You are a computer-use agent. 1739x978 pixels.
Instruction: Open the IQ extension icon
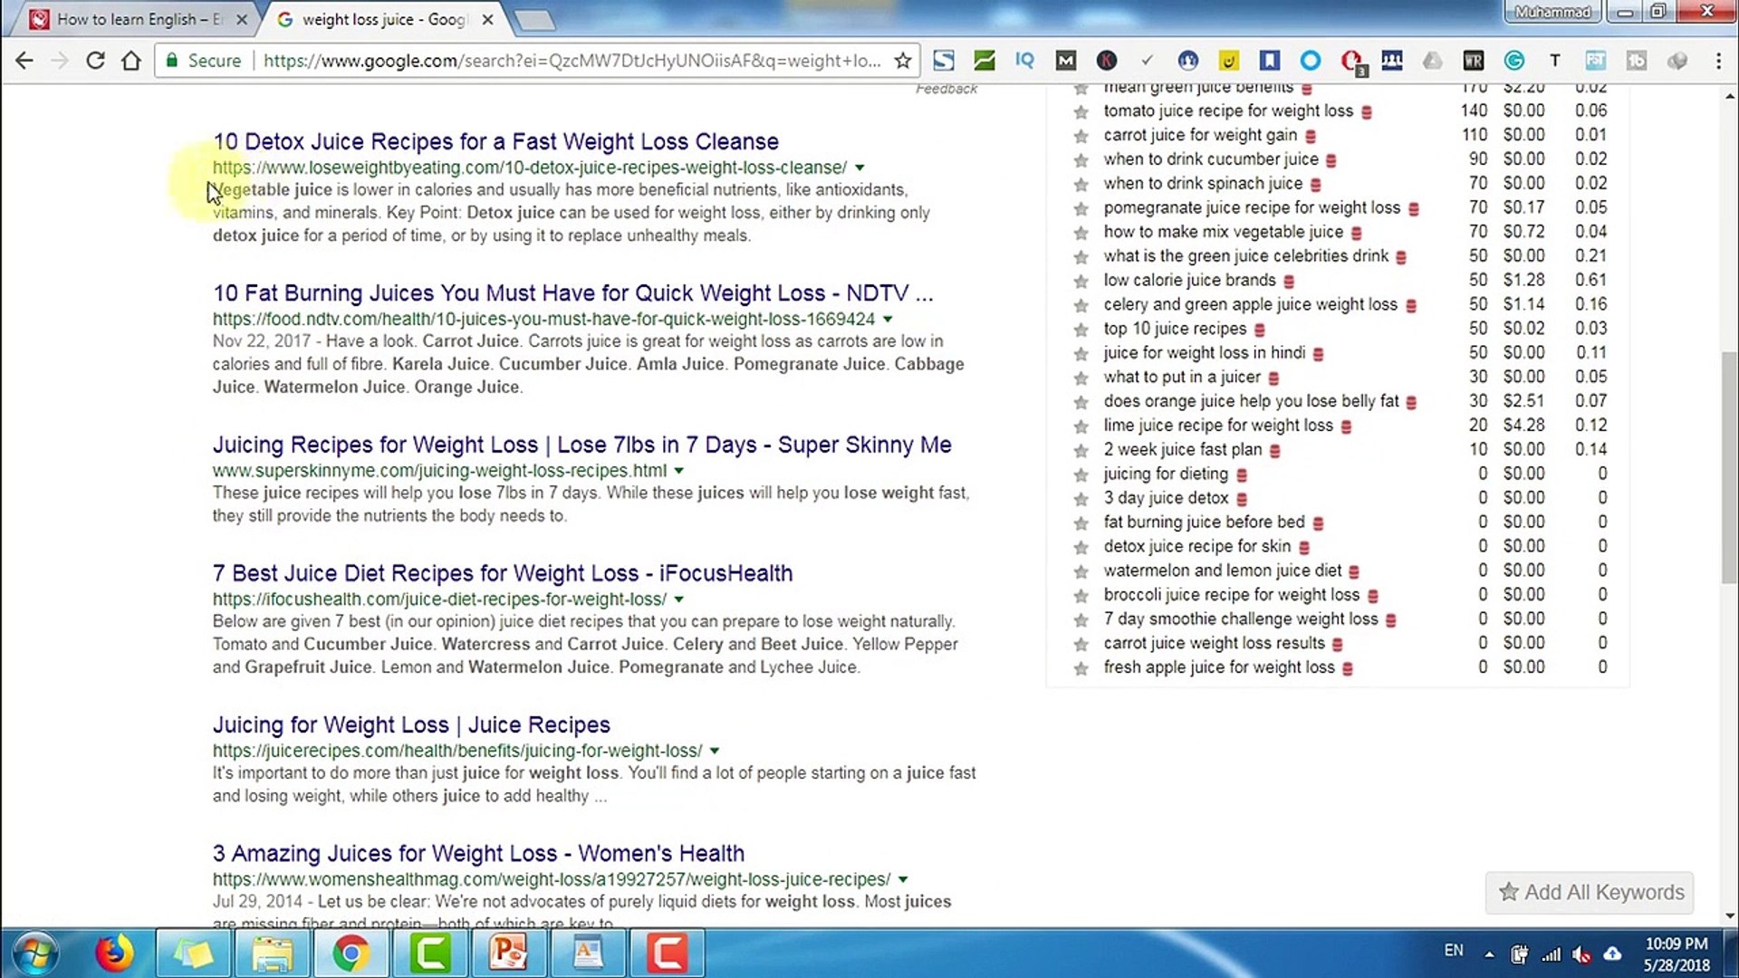point(1024,61)
